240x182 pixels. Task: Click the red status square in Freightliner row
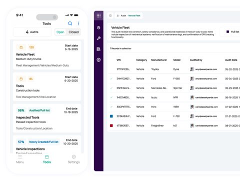pos(111,125)
